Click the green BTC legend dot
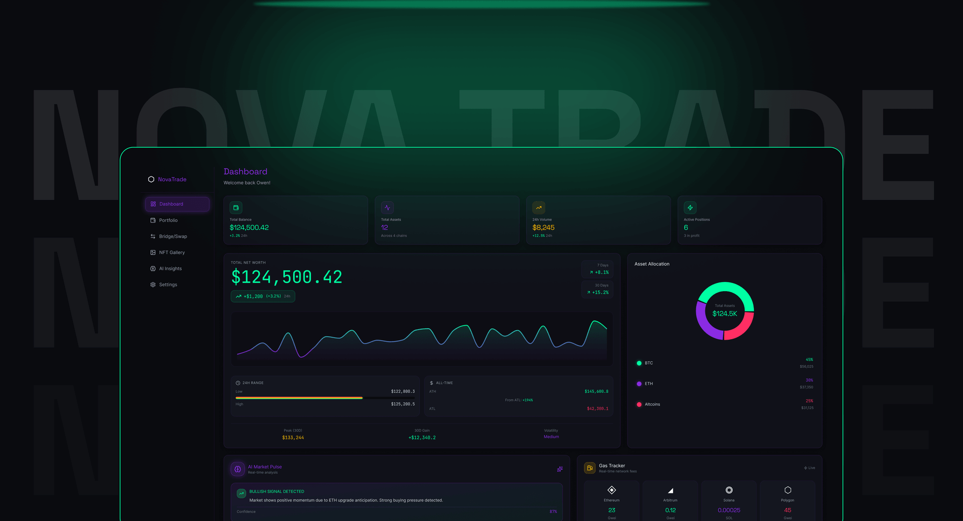This screenshot has width=963, height=521. pos(639,363)
